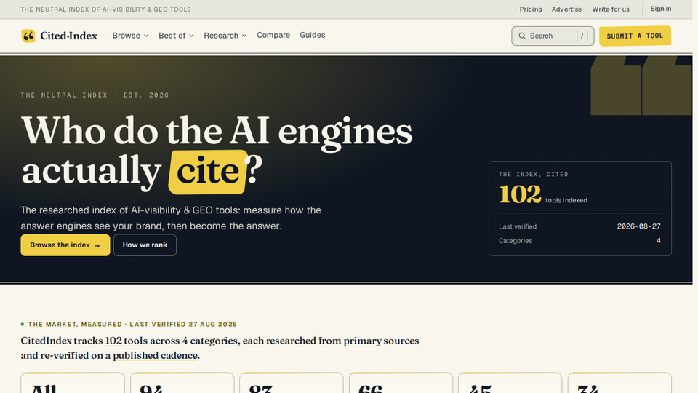The height and width of the screenshot is (393, 698).
Task: Click the arrow on Browse the index
Action: pos(97,245)
